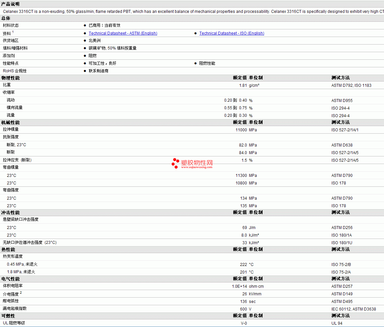Click the 添加剂 row label
This screenshot has height=327, width=384.
pos(9,56)
